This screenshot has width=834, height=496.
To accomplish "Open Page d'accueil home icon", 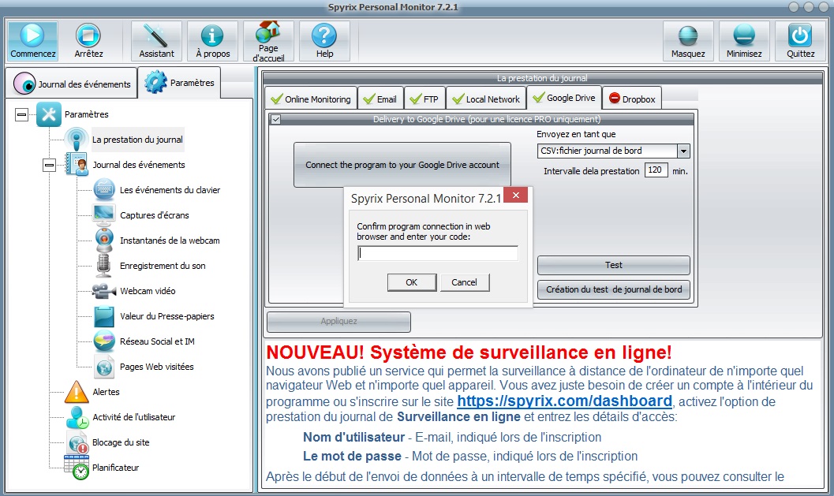I will [x=268, y=32].
